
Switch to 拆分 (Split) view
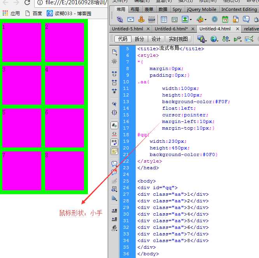point(139,39)
